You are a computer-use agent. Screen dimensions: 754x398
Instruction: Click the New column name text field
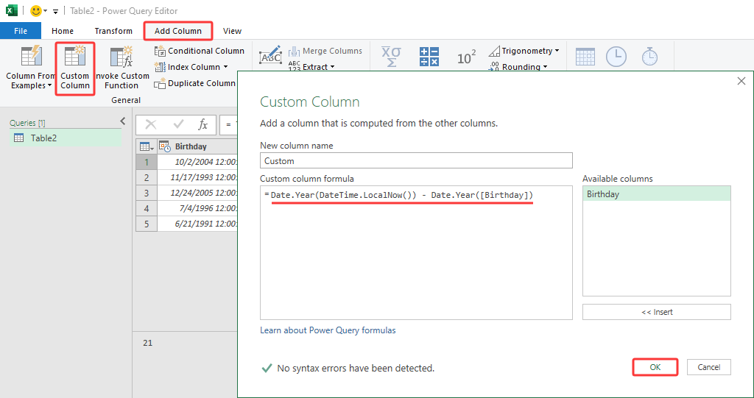(416, 160)
